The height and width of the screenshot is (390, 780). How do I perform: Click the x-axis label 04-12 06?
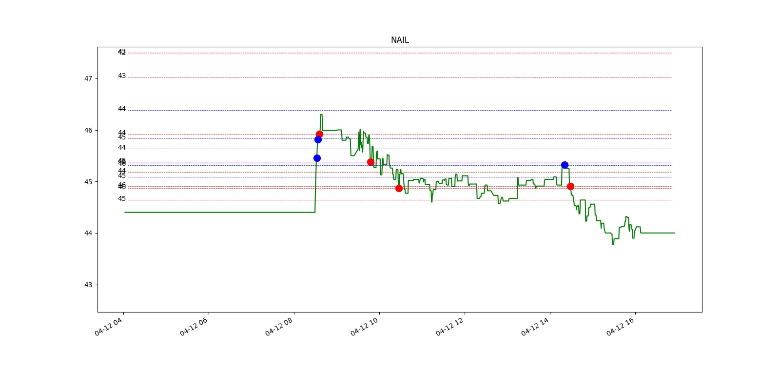(194, 326)
